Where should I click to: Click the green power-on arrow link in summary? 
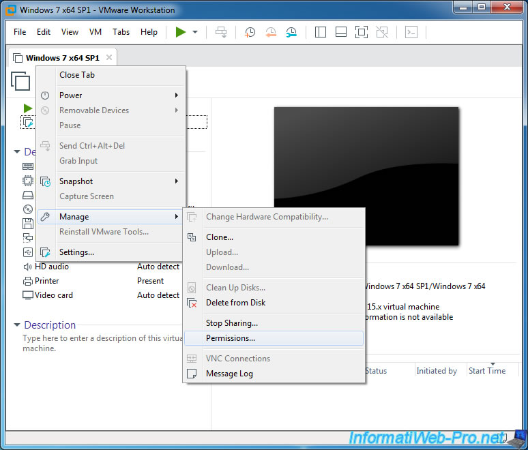click(28, 108)
